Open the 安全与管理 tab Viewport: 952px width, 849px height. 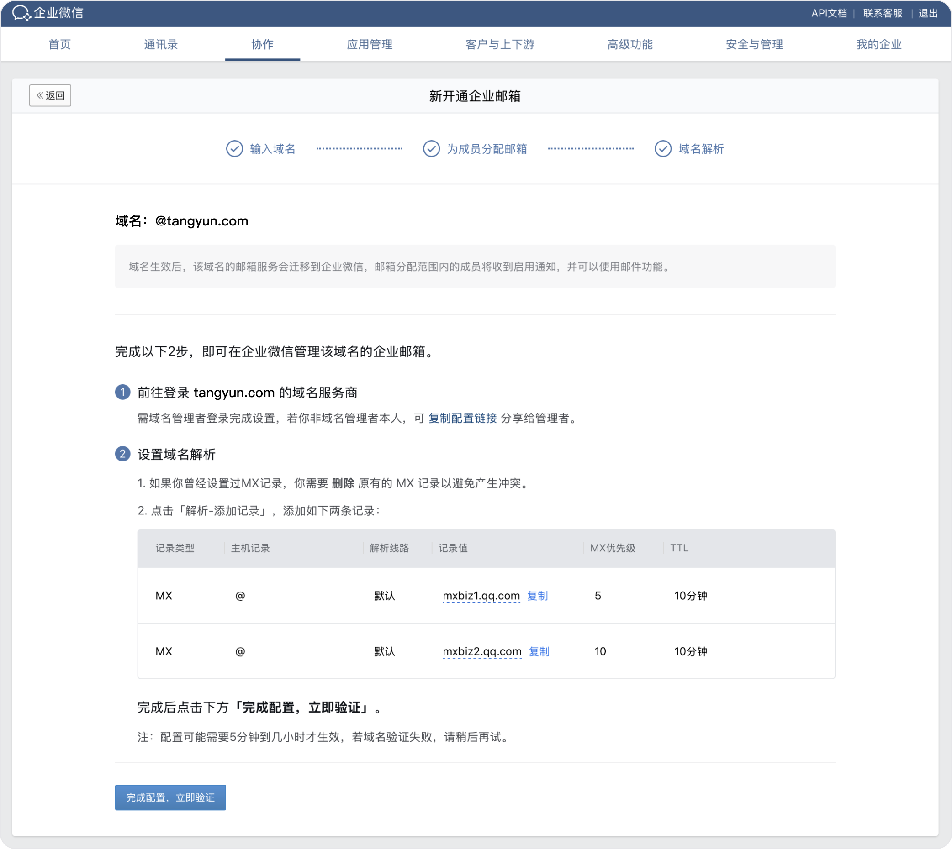tap(754, 45)
